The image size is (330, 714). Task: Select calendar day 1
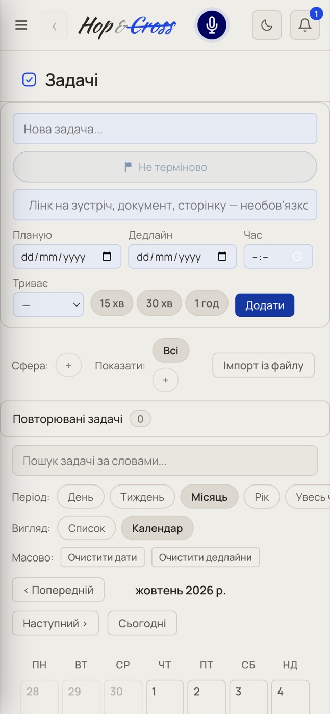point(165,697)
